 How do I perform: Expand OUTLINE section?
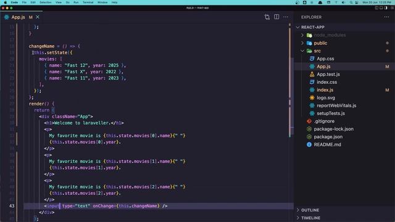[x=298, y=210]
